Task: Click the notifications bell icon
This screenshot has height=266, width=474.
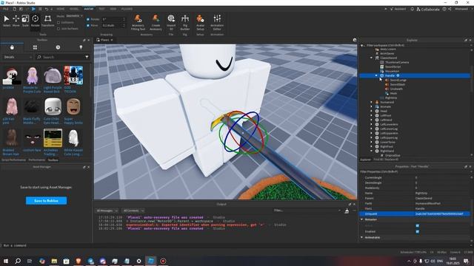Action: [x=412, y=9]
